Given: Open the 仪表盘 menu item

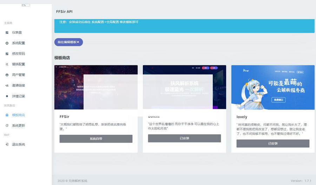Looking at the screenshot, I should coord(17,33).
